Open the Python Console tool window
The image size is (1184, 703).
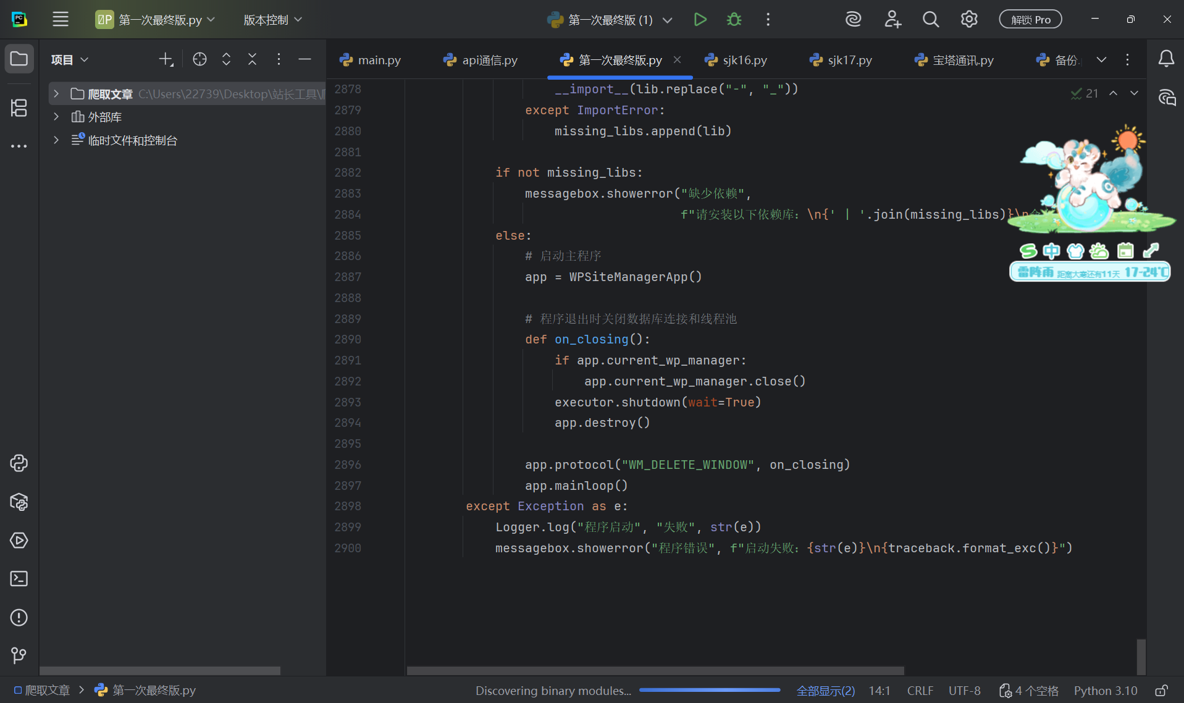coord(19,463)
